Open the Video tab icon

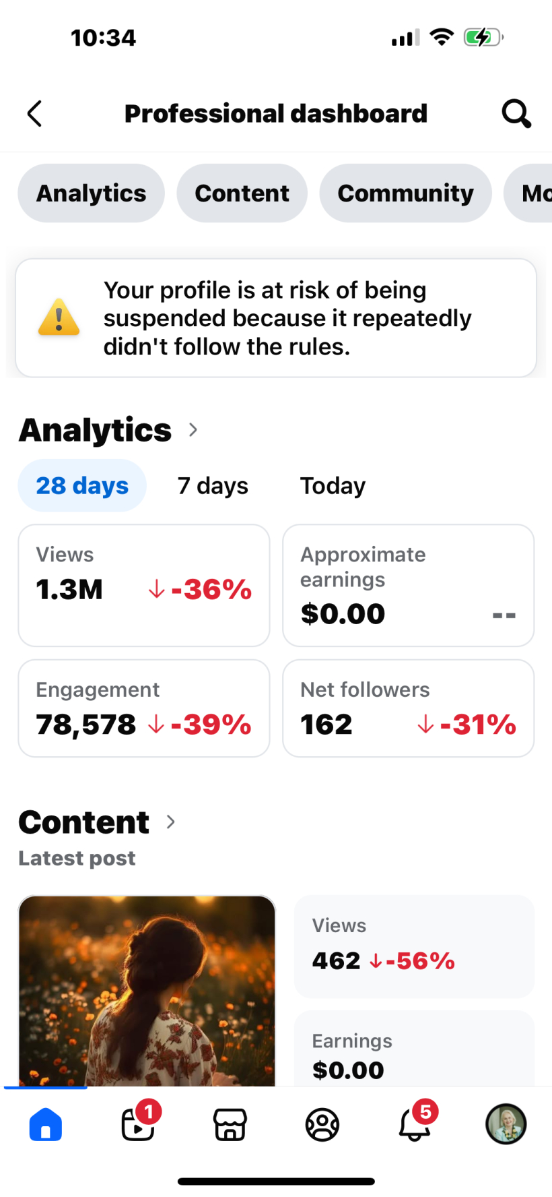[138, 1124]
